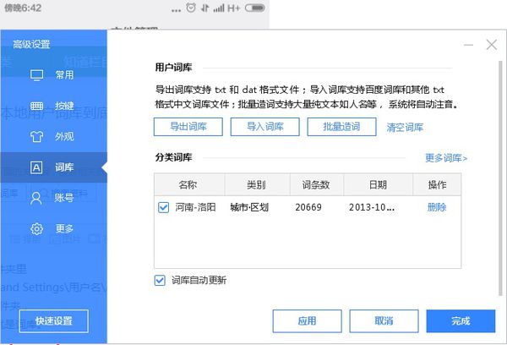Image resolution: width=507 pixels, height=345 pixels.
Task: Minimize the settings window
Action: pos(469,44)
